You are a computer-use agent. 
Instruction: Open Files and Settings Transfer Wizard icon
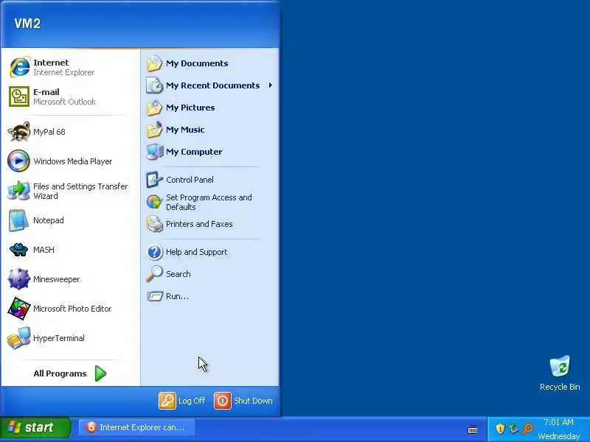(x=18, y=191)
